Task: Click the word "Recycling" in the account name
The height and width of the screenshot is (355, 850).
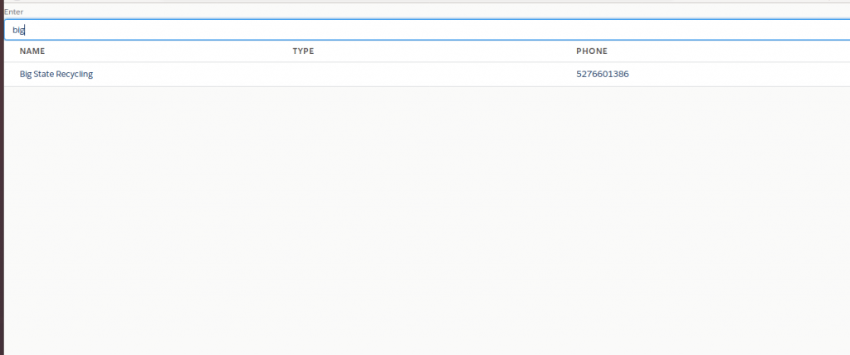Action: coord(74,74)
